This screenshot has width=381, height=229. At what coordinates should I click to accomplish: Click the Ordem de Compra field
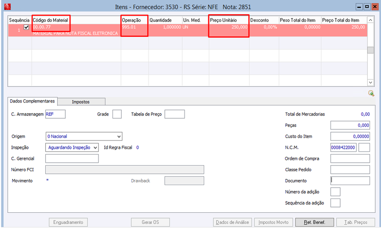coord(350,159)
